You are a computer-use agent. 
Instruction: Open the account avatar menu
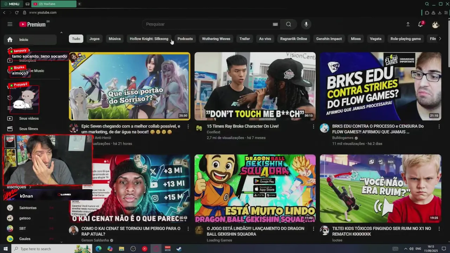[436, 24]
